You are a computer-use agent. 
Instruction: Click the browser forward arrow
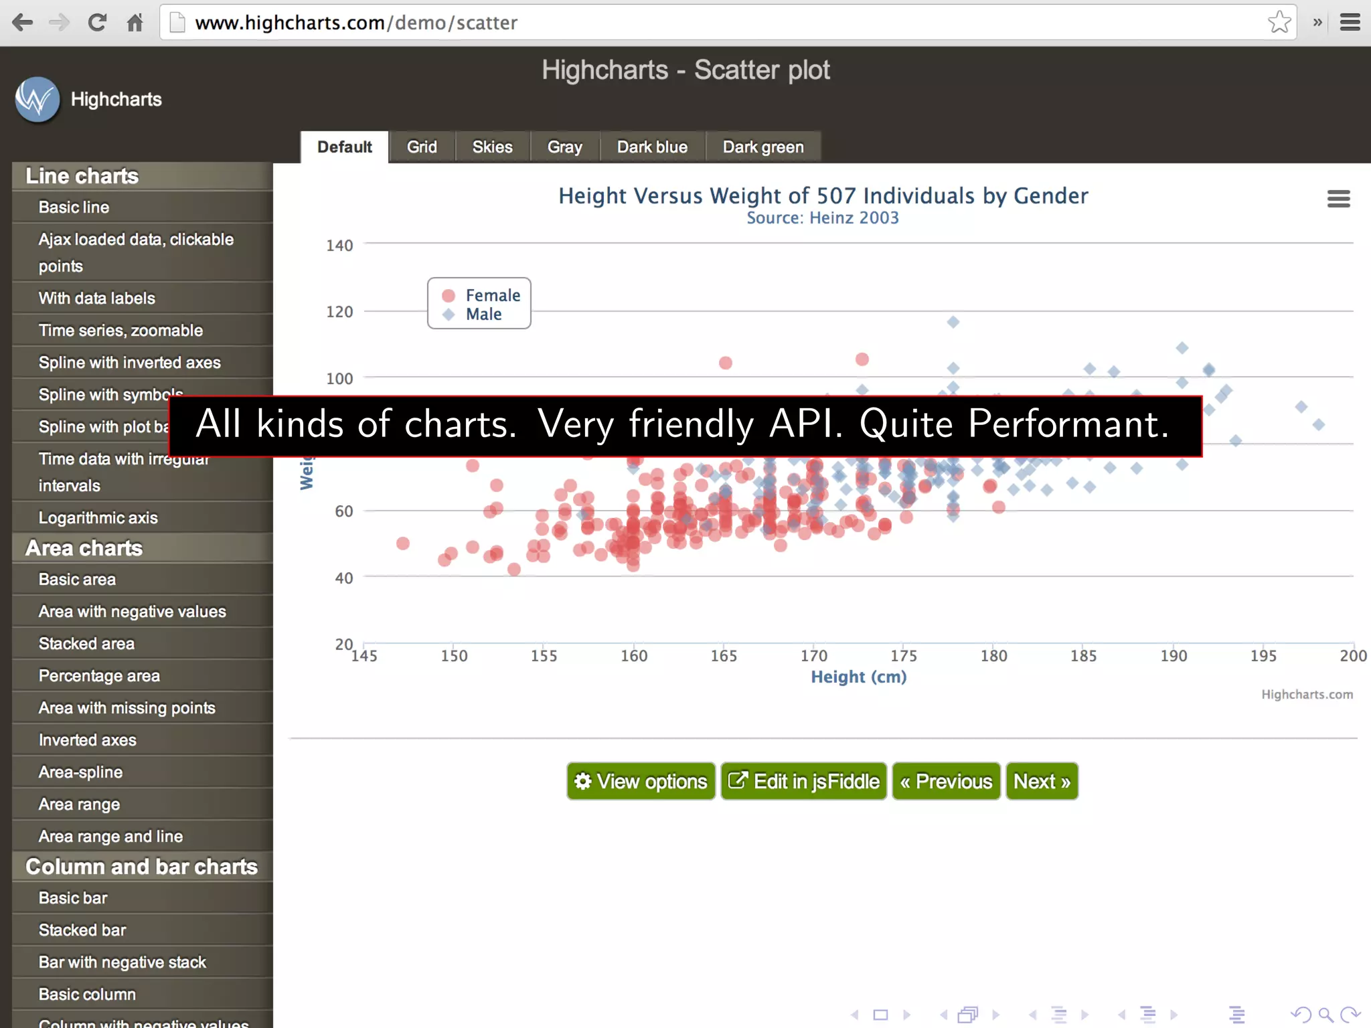[x=59, y=23]
